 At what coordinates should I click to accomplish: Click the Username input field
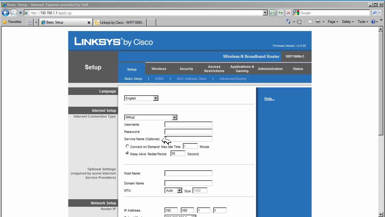[x=188, y=124]
